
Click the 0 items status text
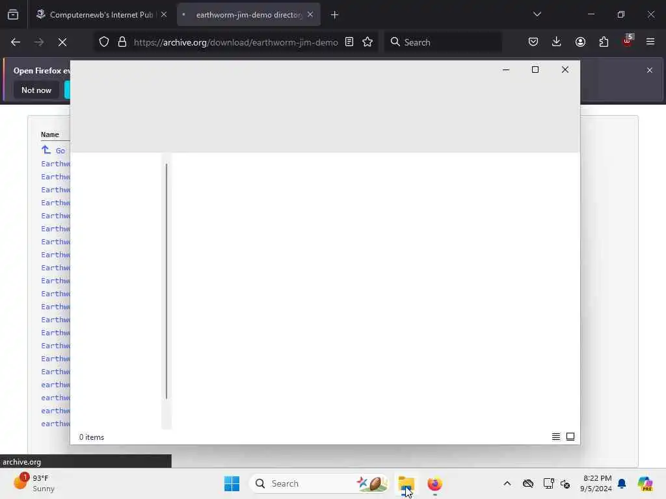(91, 437)
